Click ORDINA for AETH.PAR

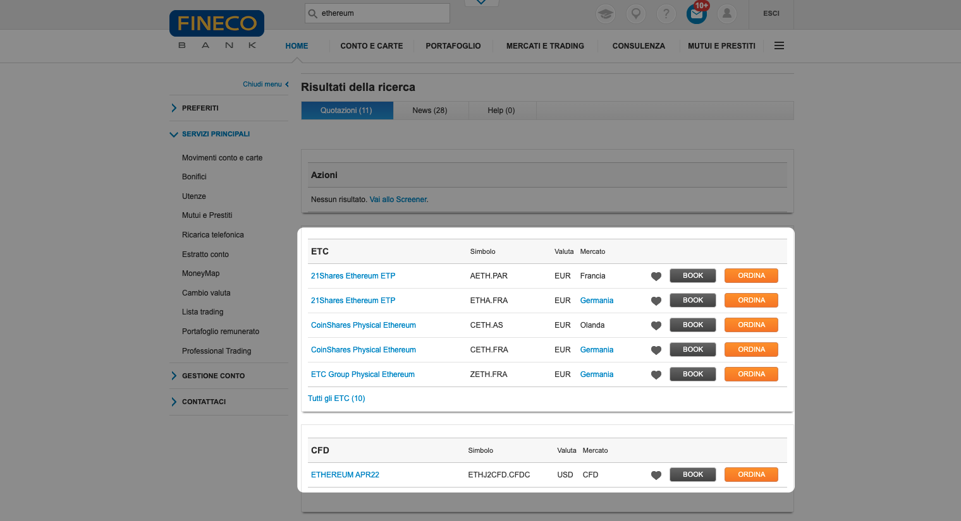click(751, 275)
